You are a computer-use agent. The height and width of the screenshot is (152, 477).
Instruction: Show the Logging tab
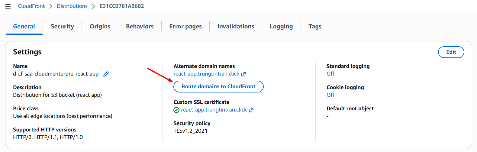[x=281, y=26]
